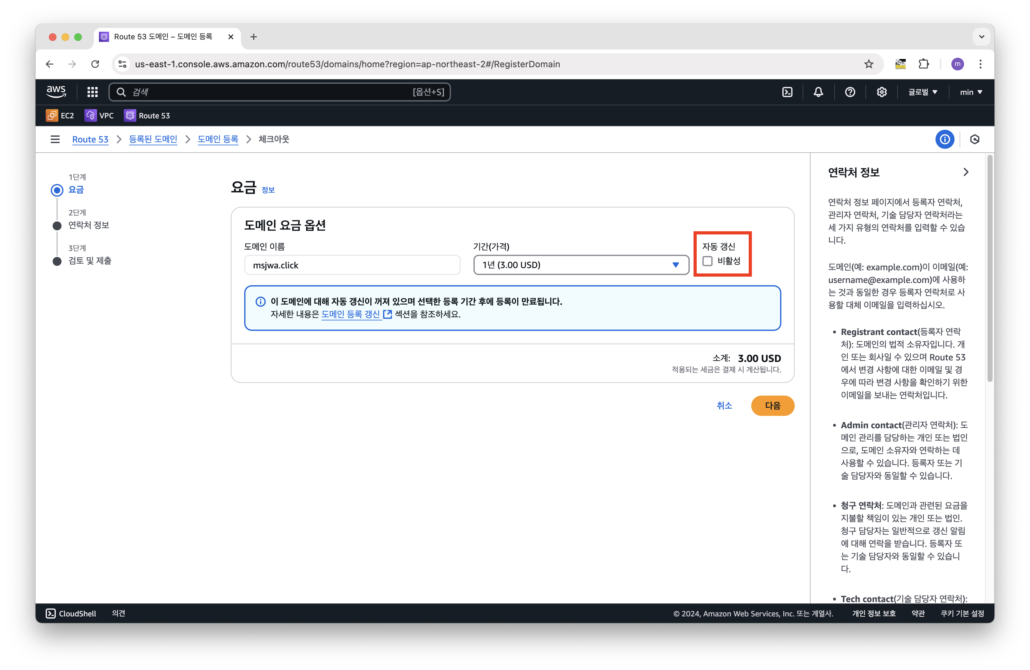Open CloudShell from the top navigation bar
This screenshot has width=1030, height=670.
787,92
